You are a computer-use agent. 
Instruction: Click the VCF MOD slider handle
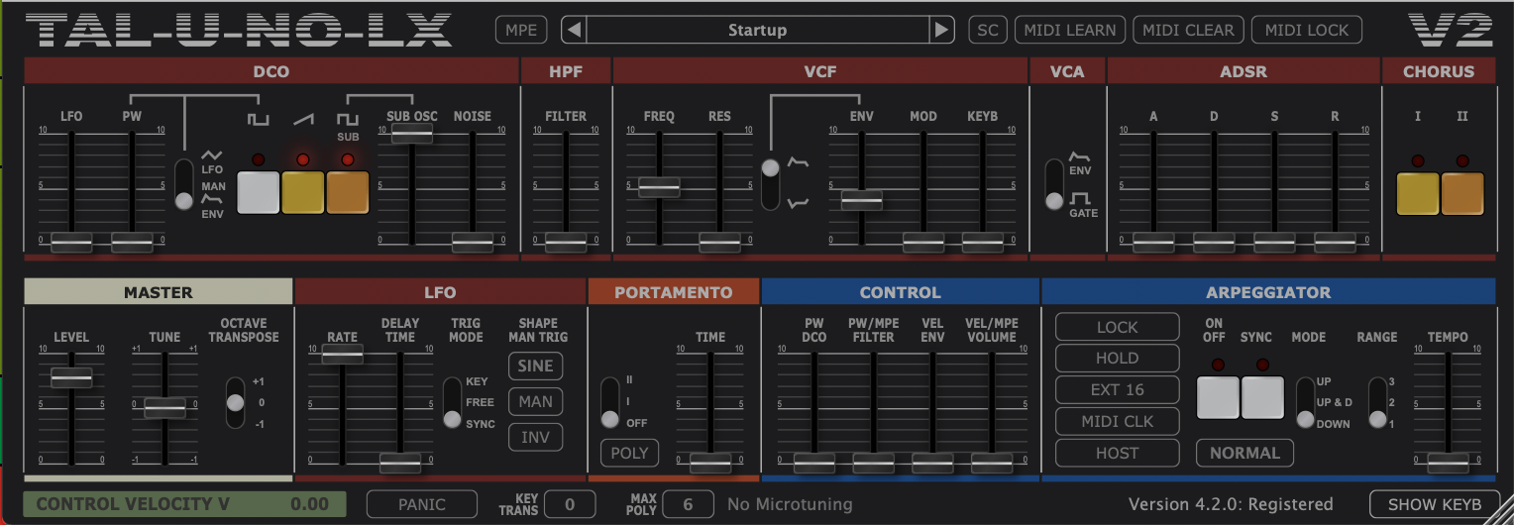click(923, 241)
